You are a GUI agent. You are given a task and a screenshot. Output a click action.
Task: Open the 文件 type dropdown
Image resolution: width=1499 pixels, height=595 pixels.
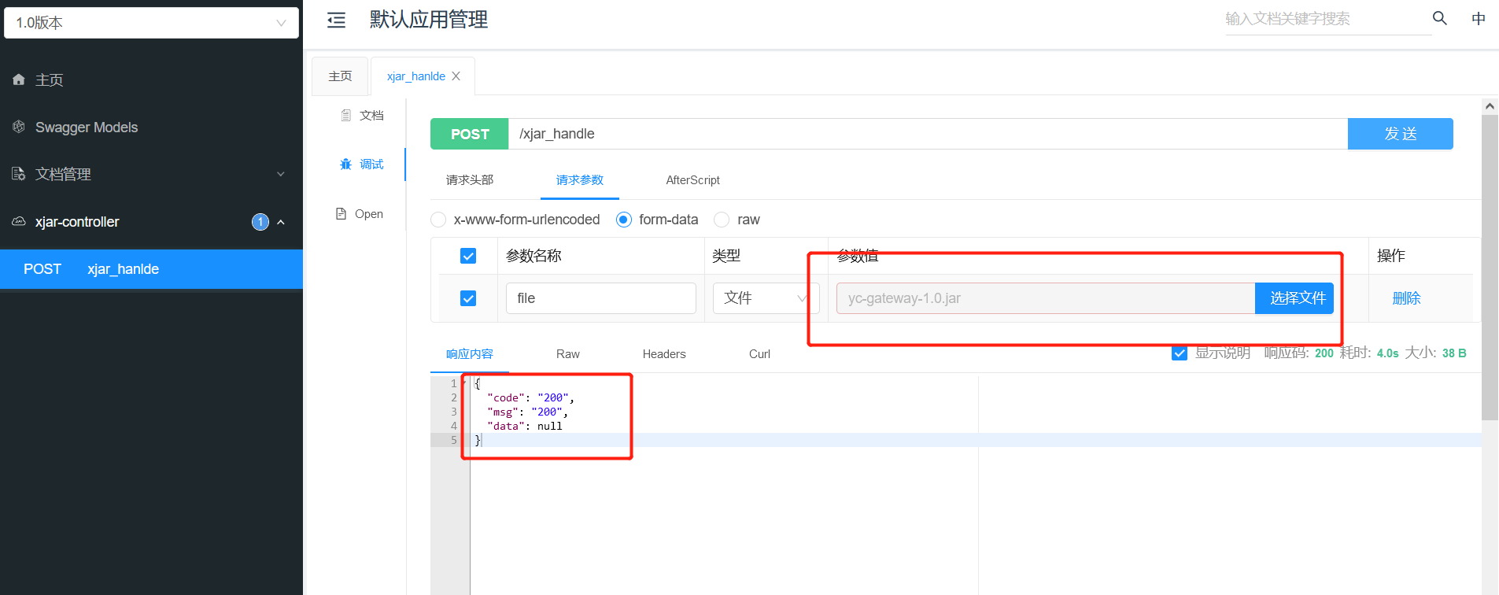pyautogui.click(x=766, y=298)
